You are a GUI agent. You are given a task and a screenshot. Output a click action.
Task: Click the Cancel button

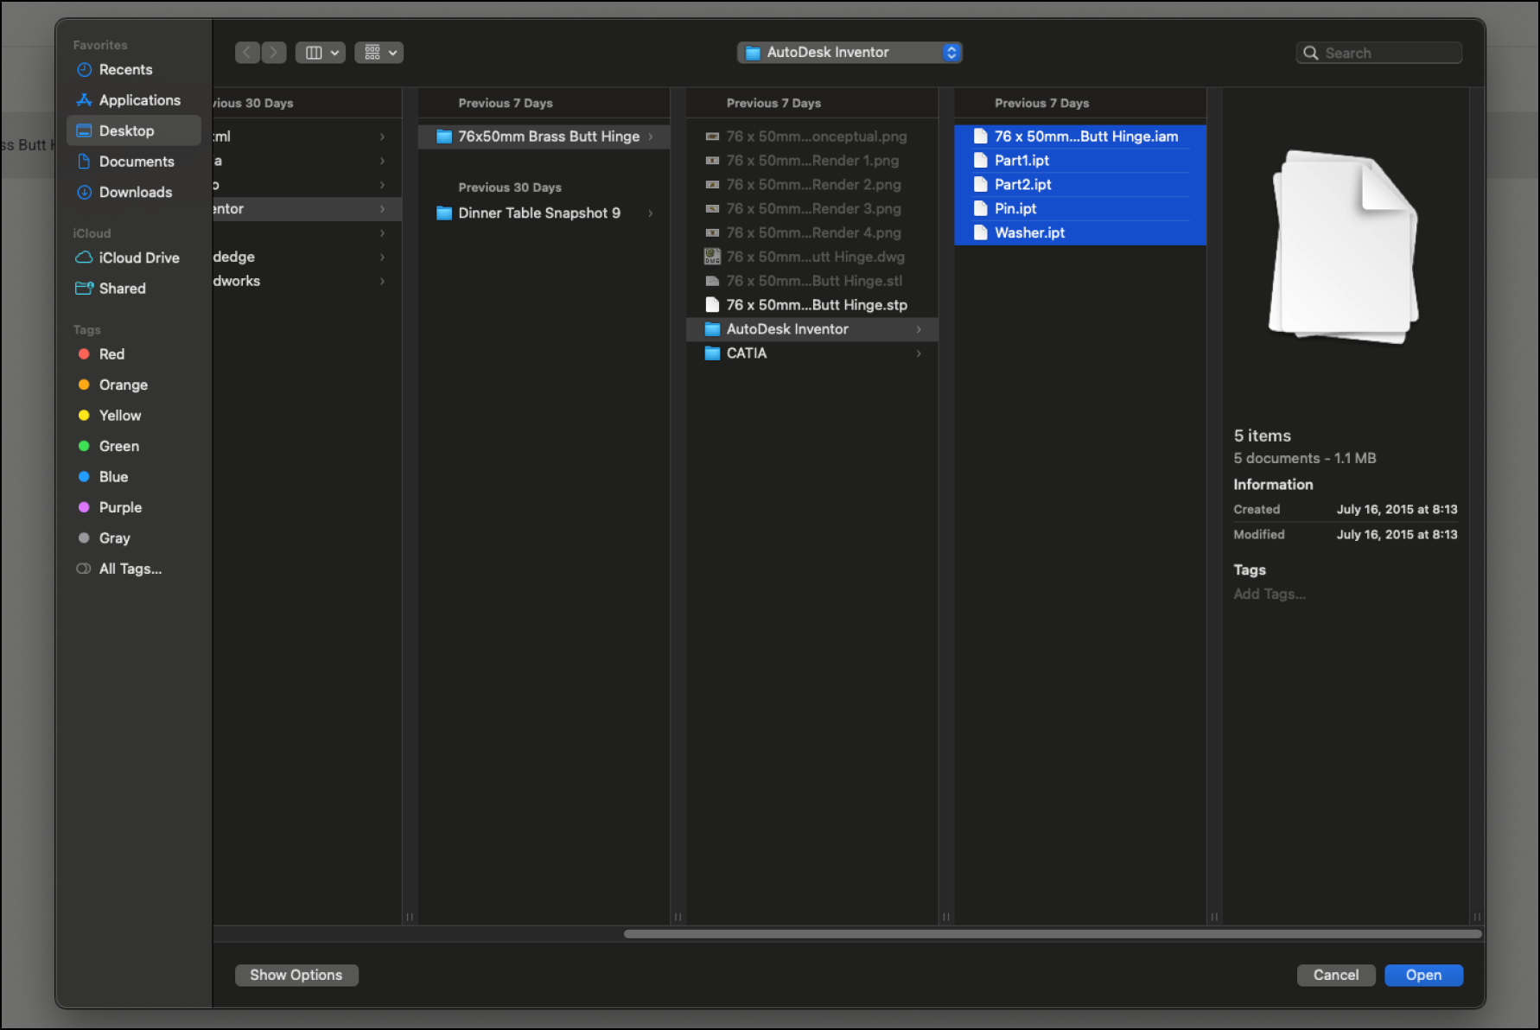click(x=1335, y=975)
